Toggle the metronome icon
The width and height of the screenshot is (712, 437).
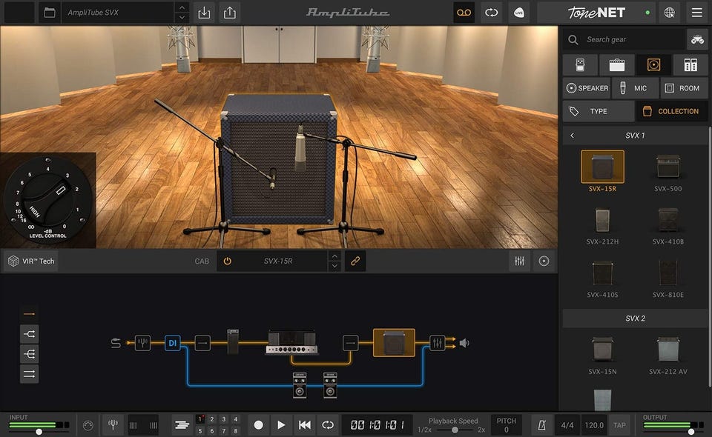click(x=541, y=425)
